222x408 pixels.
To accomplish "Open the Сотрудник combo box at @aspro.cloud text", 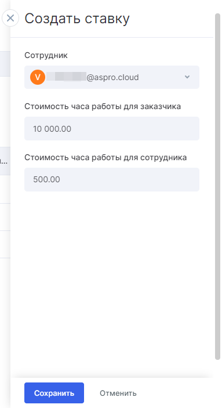I will pyautogui.click(x=112, y=77).
